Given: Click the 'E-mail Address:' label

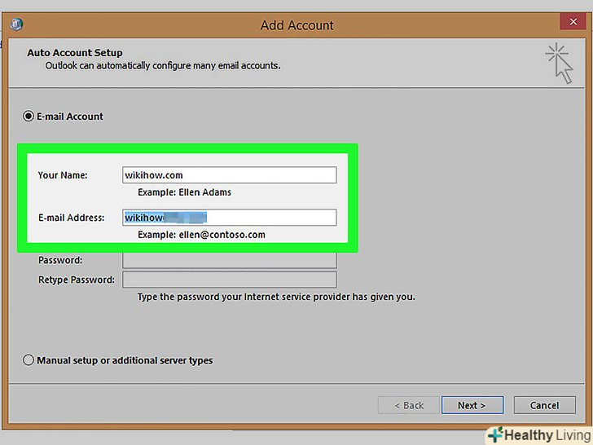Looking at the screenshot, I should coord(71,218).
